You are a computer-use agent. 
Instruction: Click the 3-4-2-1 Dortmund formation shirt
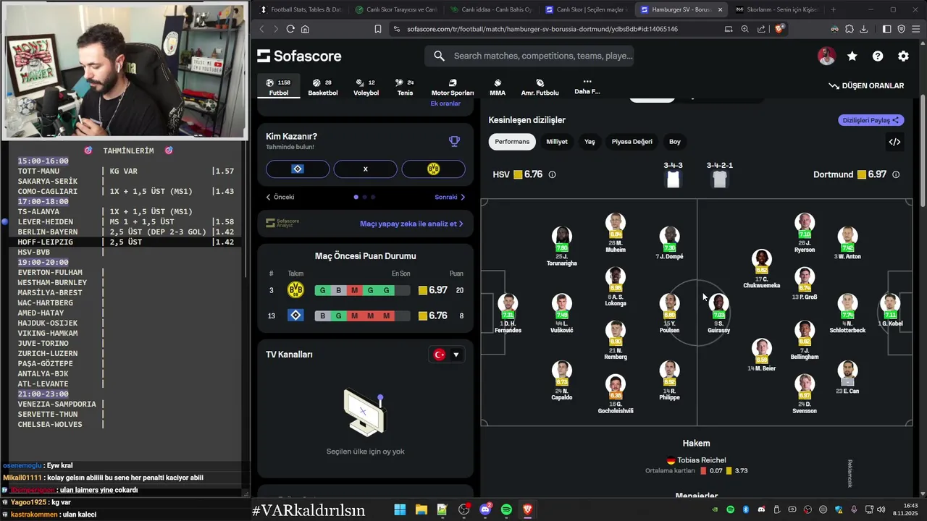tap(719, 179)
